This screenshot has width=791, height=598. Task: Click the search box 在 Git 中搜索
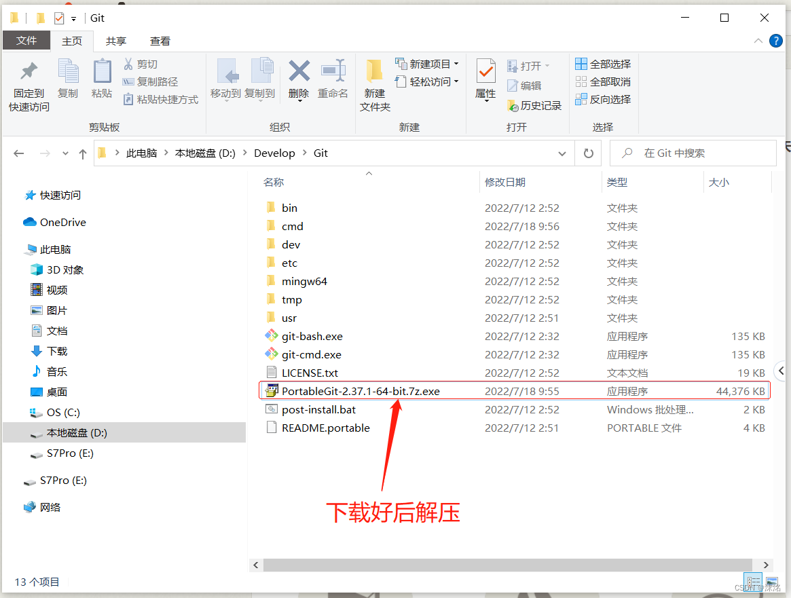[693, 153]
